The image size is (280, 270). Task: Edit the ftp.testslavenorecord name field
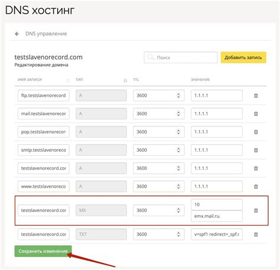[44, 96]
